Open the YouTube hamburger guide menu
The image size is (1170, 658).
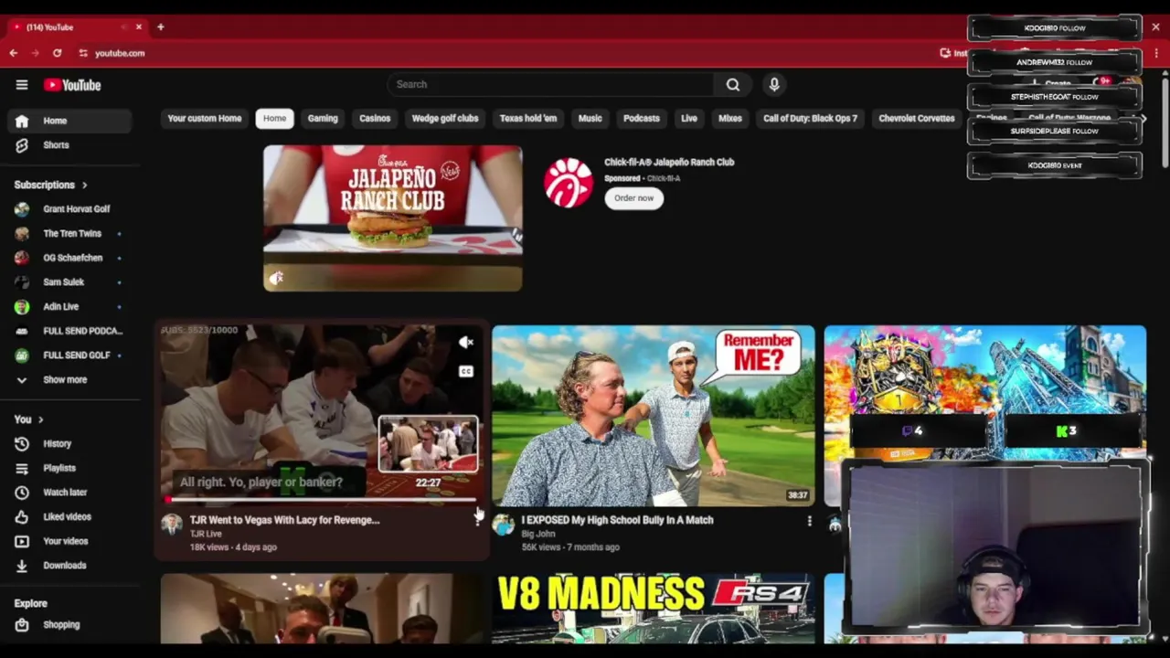(x=22, y=85)
